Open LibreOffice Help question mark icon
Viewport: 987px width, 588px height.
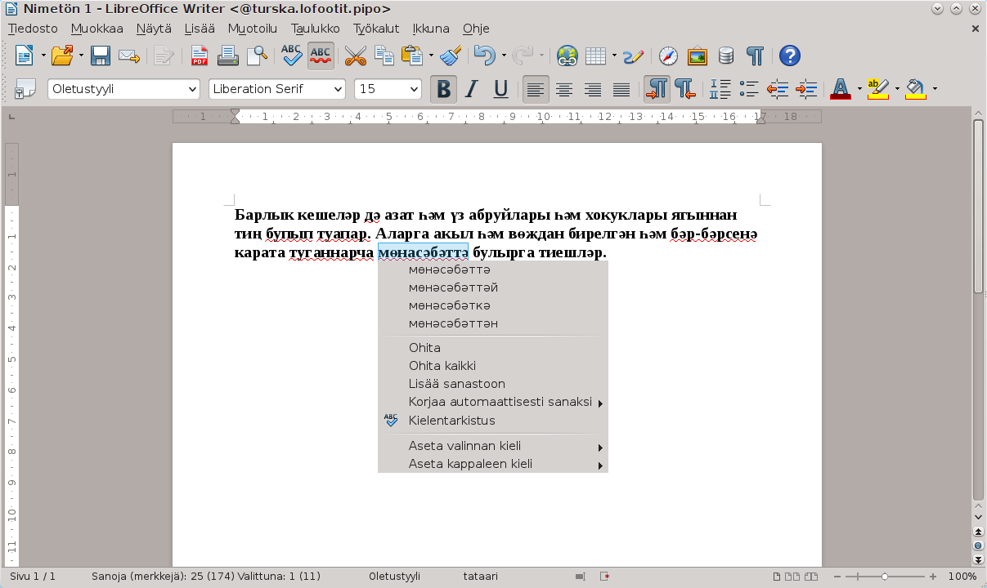click(x=789, y=56)
